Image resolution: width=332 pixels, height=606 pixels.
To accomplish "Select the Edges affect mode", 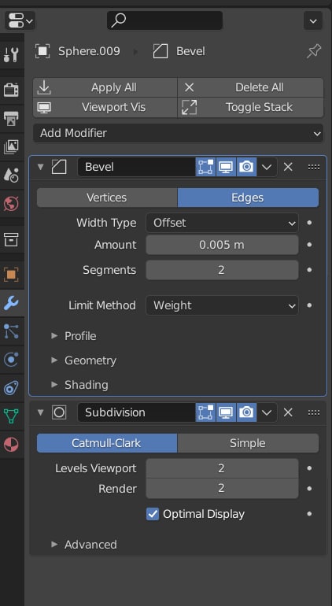I will coord(248,198).
